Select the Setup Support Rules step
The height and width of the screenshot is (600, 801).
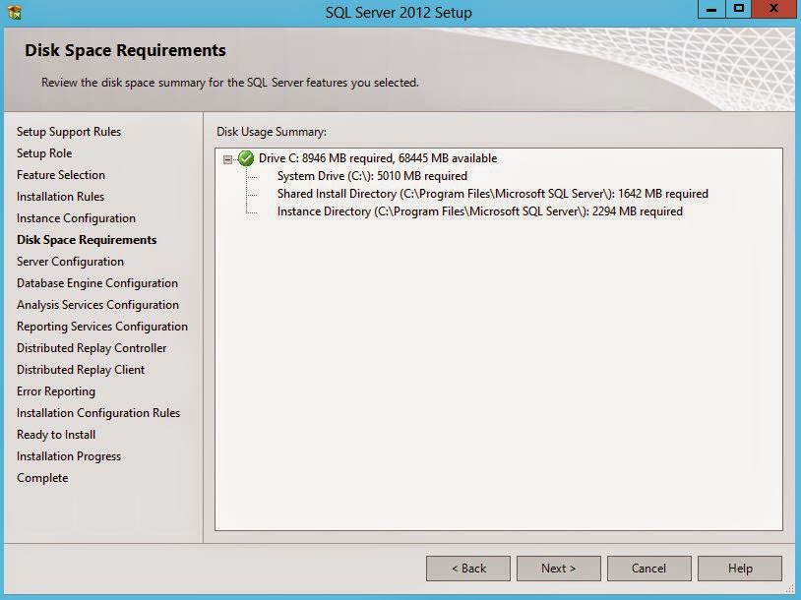coord(69,132)
